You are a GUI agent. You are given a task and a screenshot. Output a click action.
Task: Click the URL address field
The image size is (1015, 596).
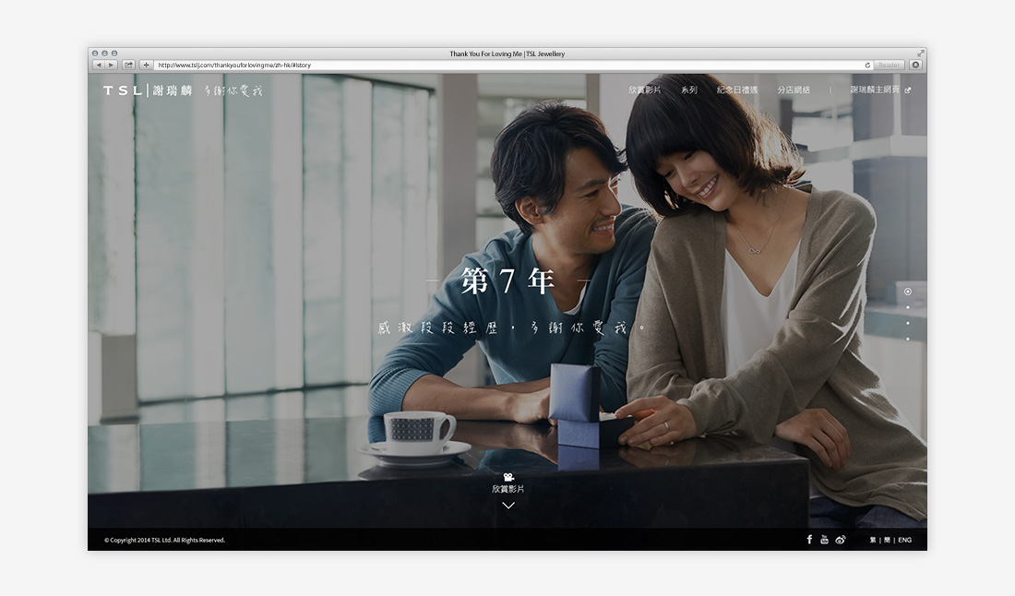[x=507, y=66]
